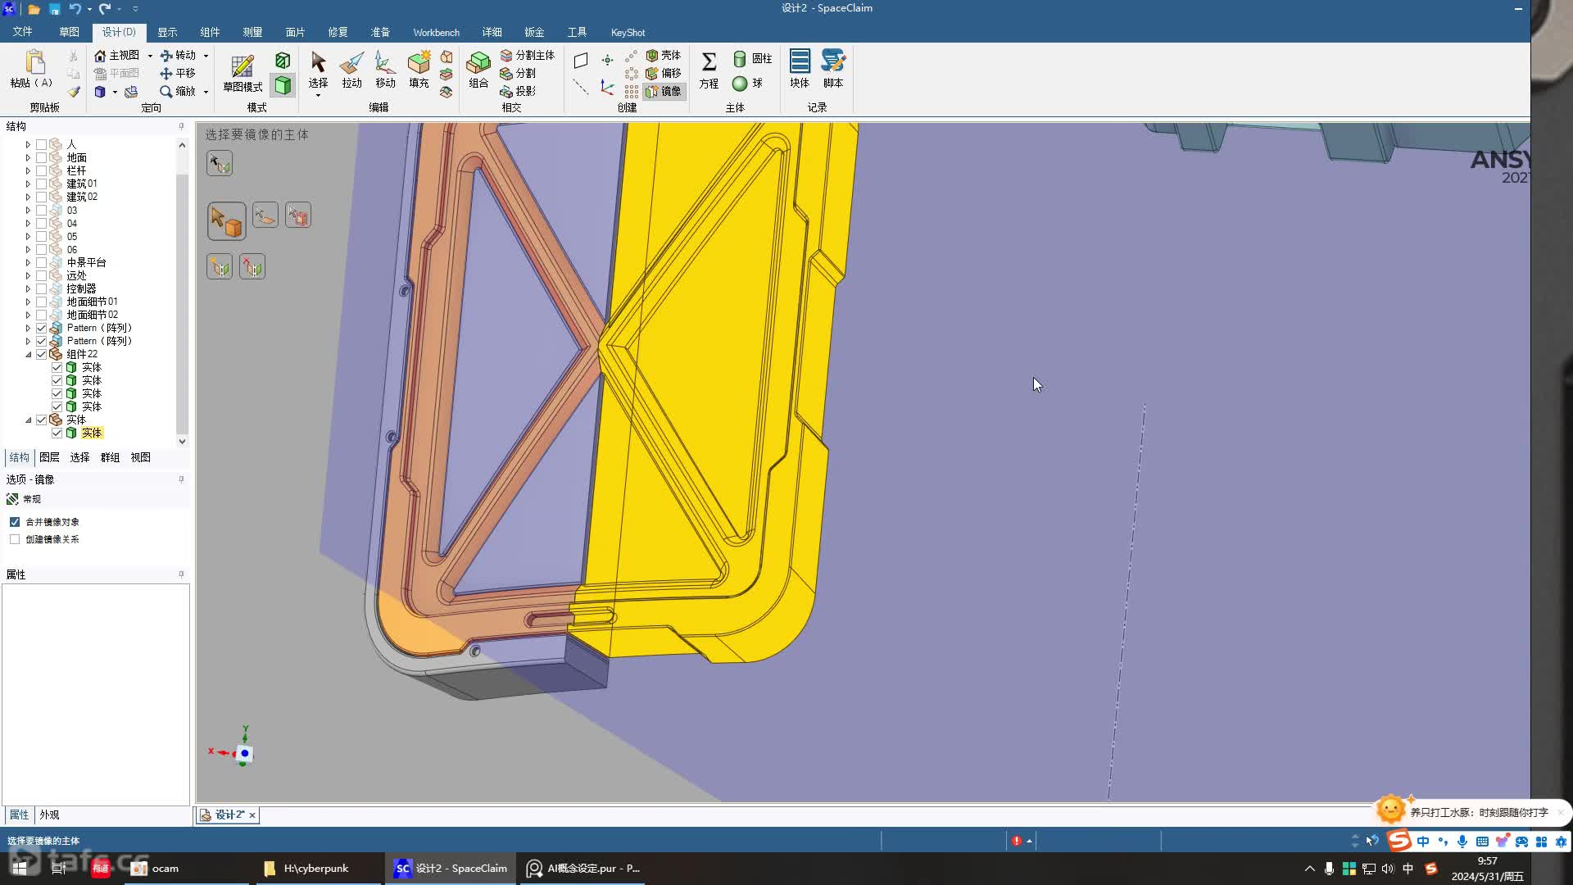
Task: Open the 文件 menu
Action: (22, 32)
